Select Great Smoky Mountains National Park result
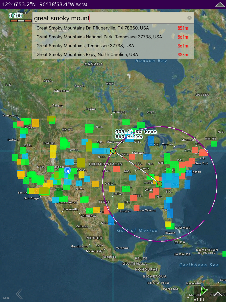 (99, 37)
